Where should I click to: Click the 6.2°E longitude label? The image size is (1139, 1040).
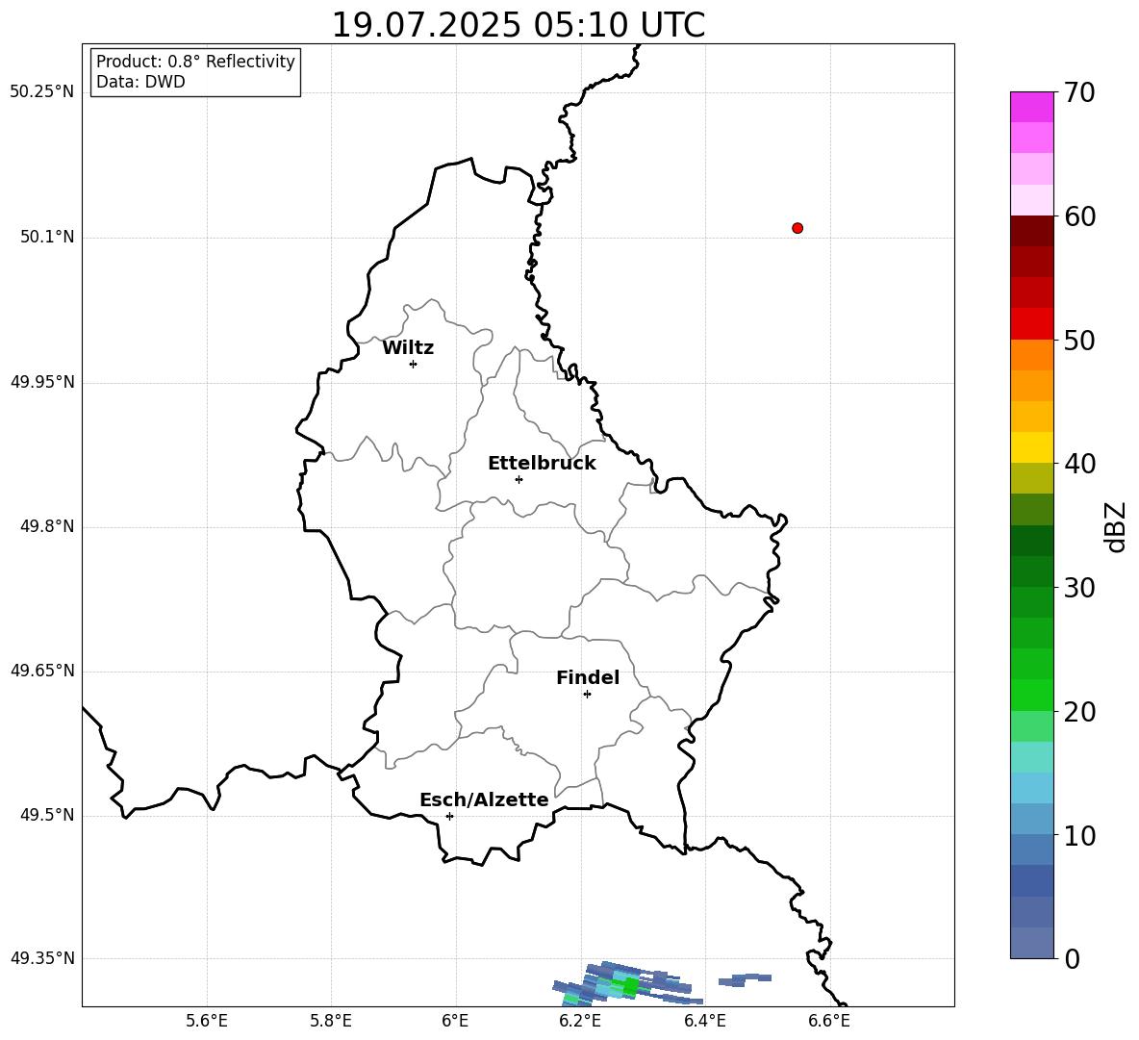coord(580,1021)
